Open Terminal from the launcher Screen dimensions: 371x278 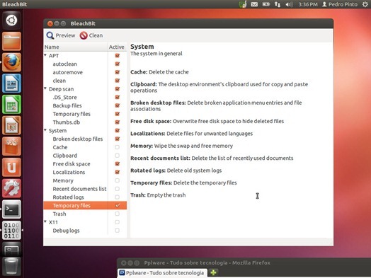tap(11, 209)
